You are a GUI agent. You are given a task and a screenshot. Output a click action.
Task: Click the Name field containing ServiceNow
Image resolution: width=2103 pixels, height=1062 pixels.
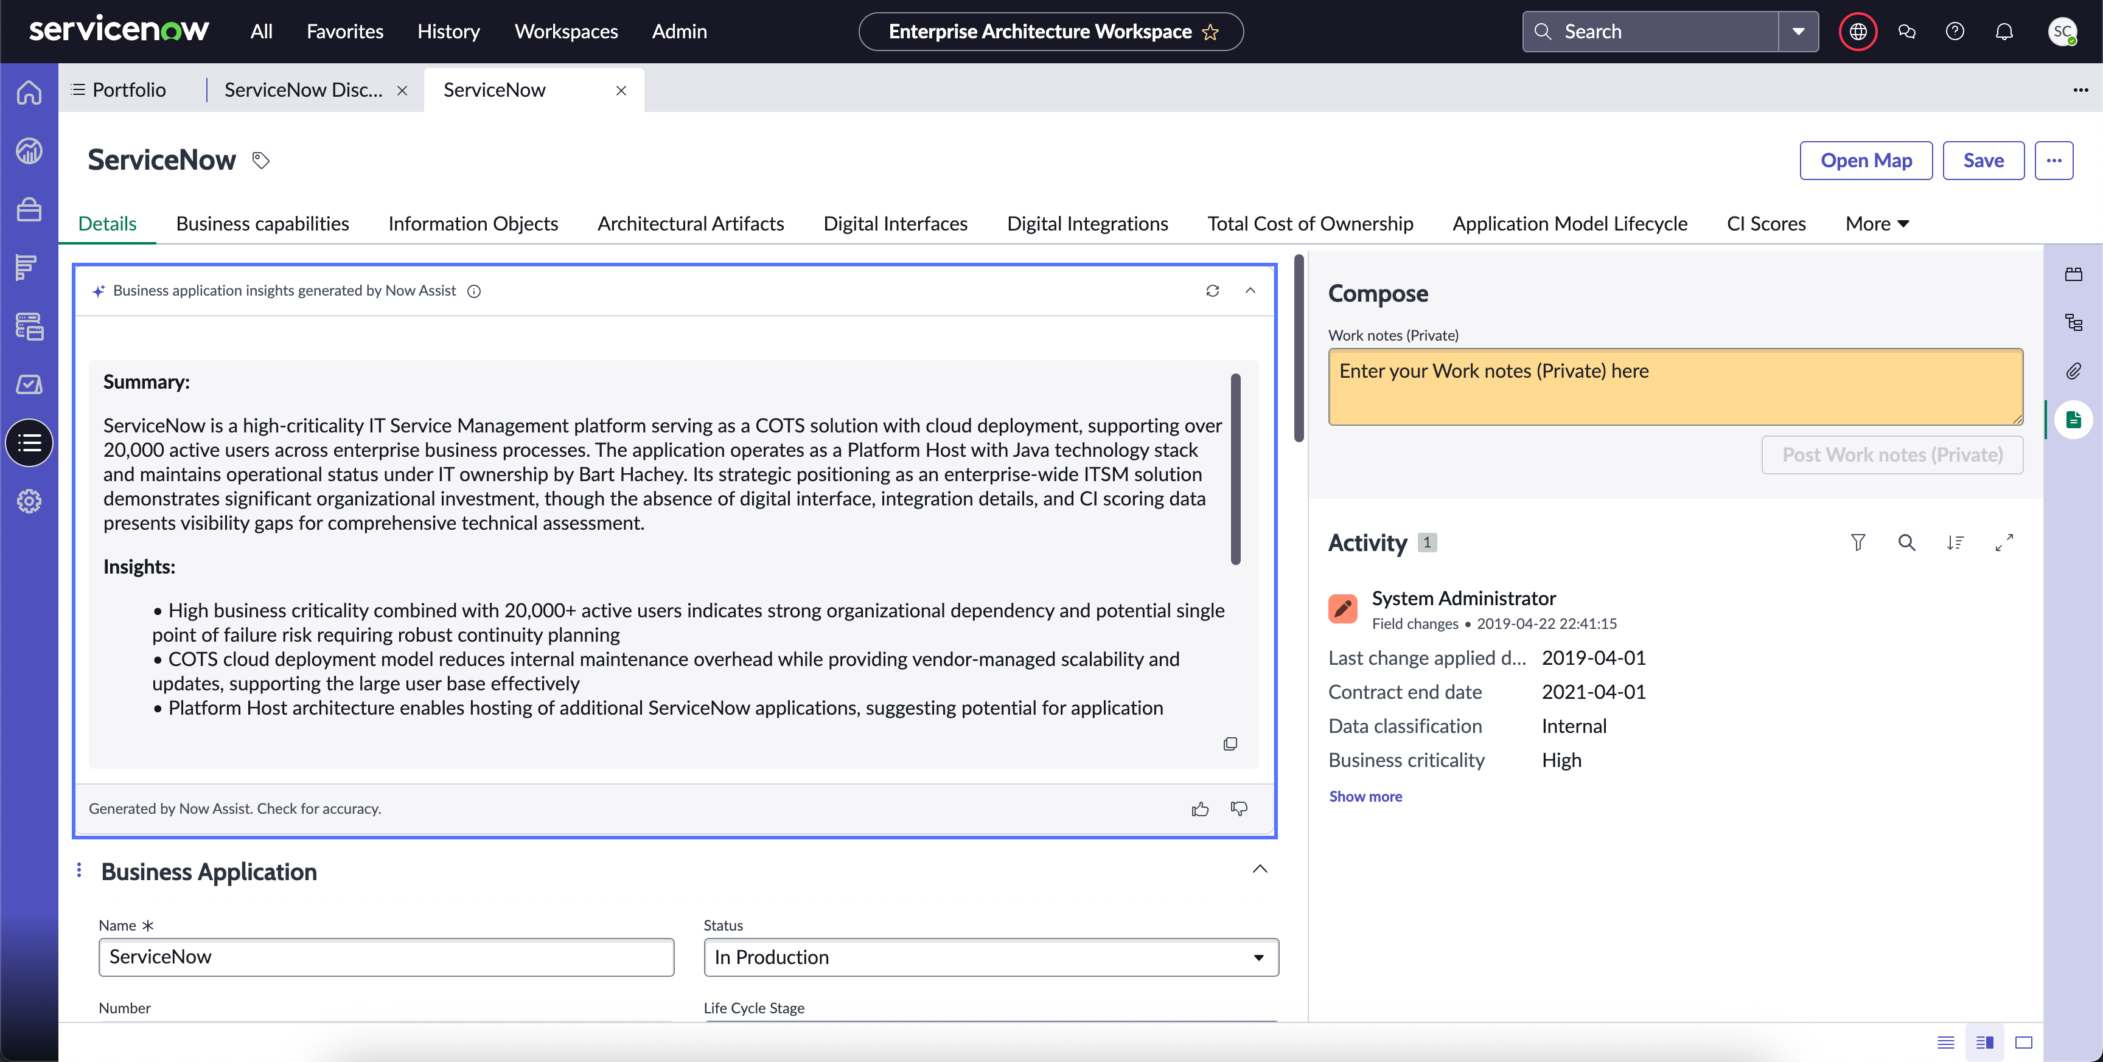tap(386, 957)
